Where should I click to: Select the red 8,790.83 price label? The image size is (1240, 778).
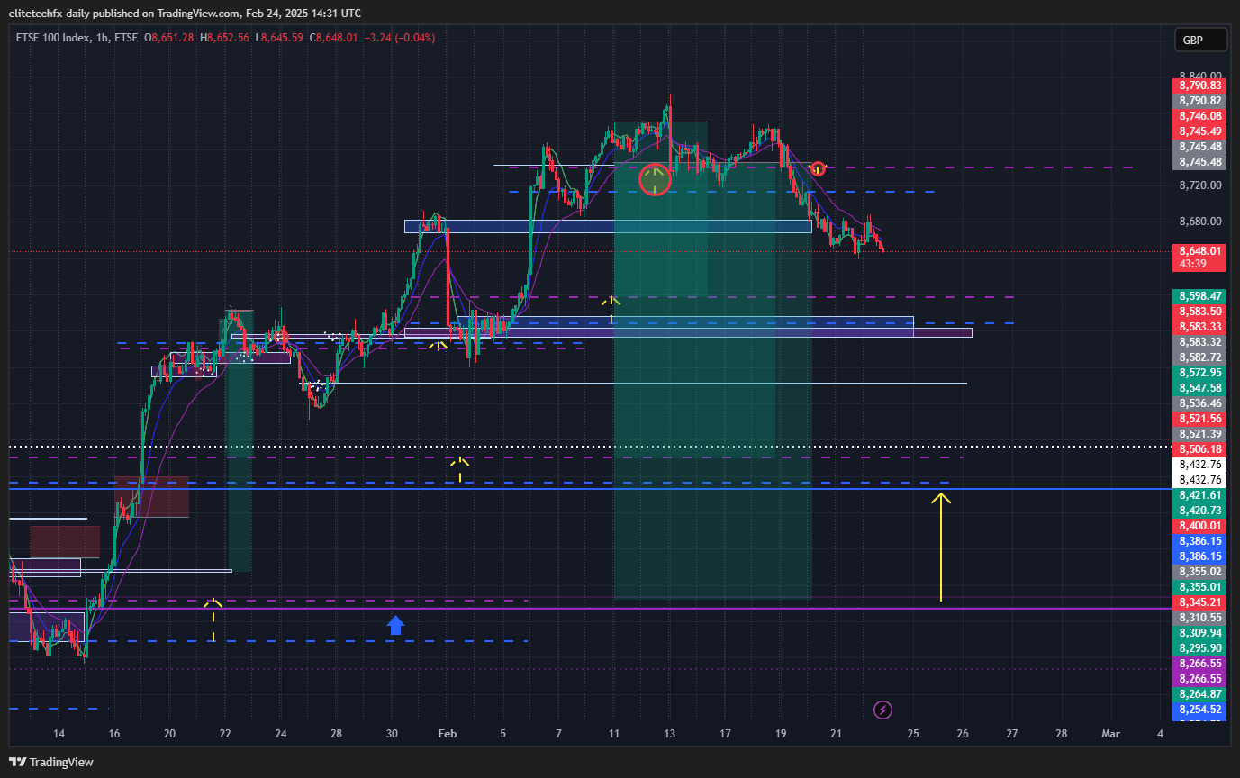click(1199, 86)
